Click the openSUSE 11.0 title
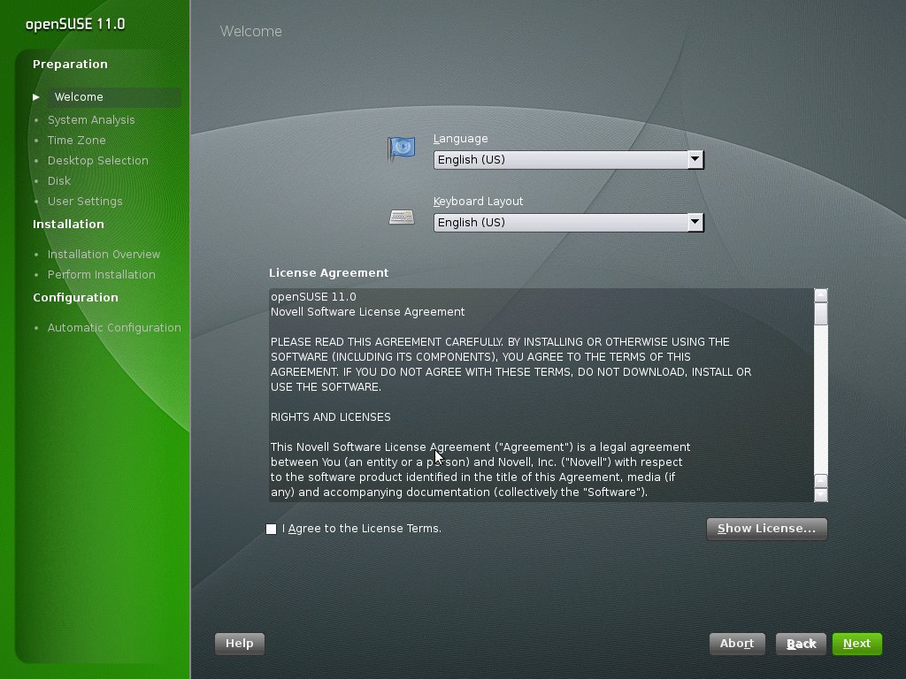This screenshot has height=679, width=906. pyautogui.click(x=75, y=24)
